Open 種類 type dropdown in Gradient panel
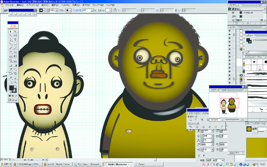This screenshot has width=267, height=167. [x=262, y=129]
